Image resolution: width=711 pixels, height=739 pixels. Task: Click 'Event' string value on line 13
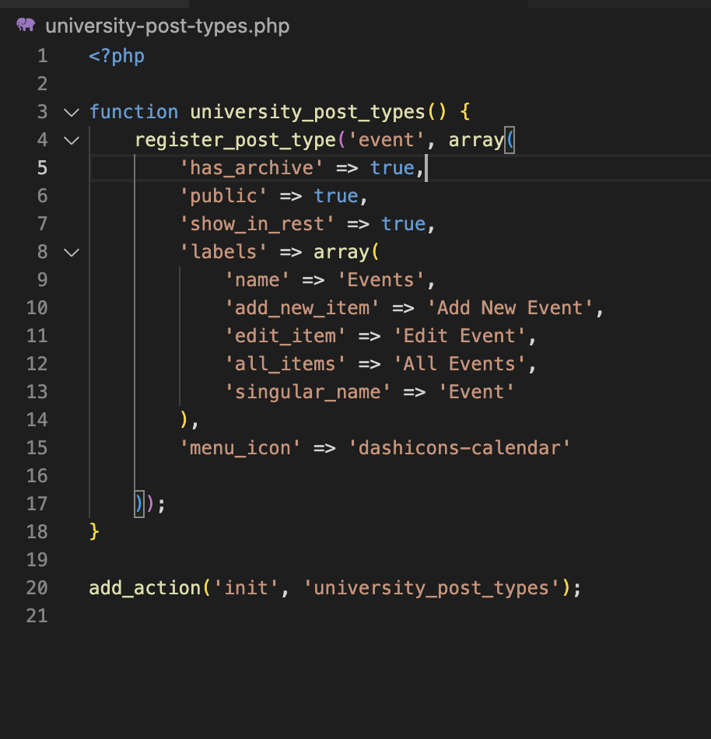[476, 392]
